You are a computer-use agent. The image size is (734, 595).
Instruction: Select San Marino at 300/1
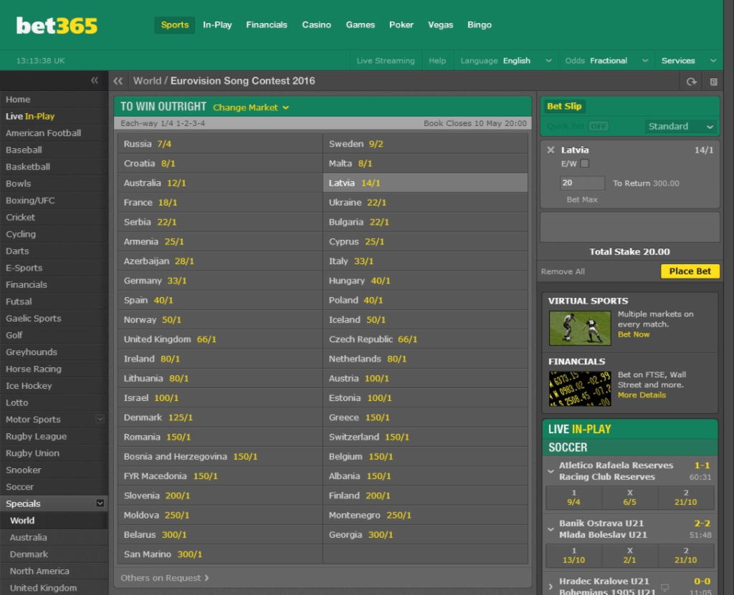(220, 554)
